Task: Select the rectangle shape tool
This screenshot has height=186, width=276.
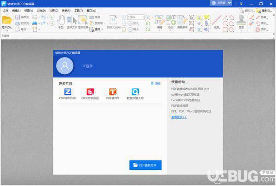Action: click(225, 29)
